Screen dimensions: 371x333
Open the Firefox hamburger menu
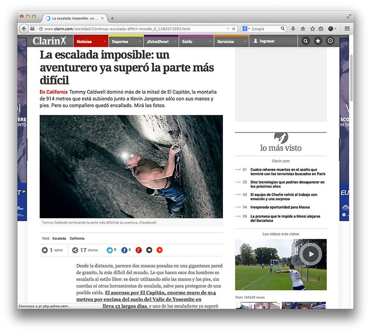(x=347, y=29)
